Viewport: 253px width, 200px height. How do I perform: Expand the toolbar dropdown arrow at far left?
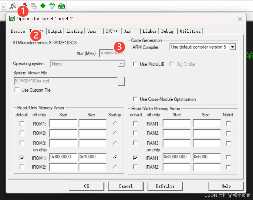[4, 6]
